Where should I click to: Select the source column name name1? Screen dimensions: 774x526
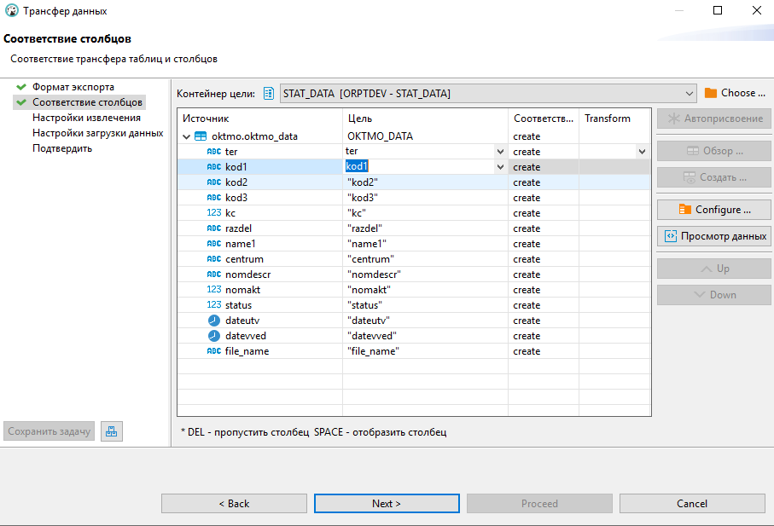click(x=241, y=244)
